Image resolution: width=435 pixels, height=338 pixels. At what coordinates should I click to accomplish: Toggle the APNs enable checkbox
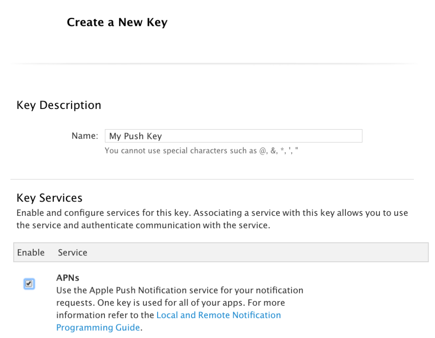(29, 284)
